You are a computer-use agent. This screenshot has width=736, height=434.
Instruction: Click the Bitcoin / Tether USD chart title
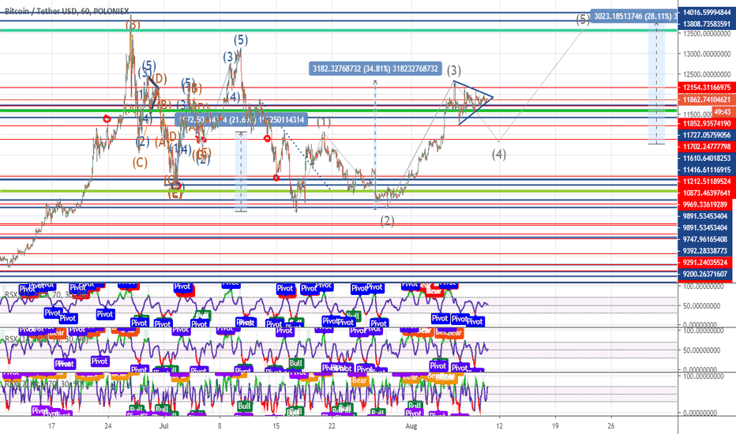click(66, 11)
